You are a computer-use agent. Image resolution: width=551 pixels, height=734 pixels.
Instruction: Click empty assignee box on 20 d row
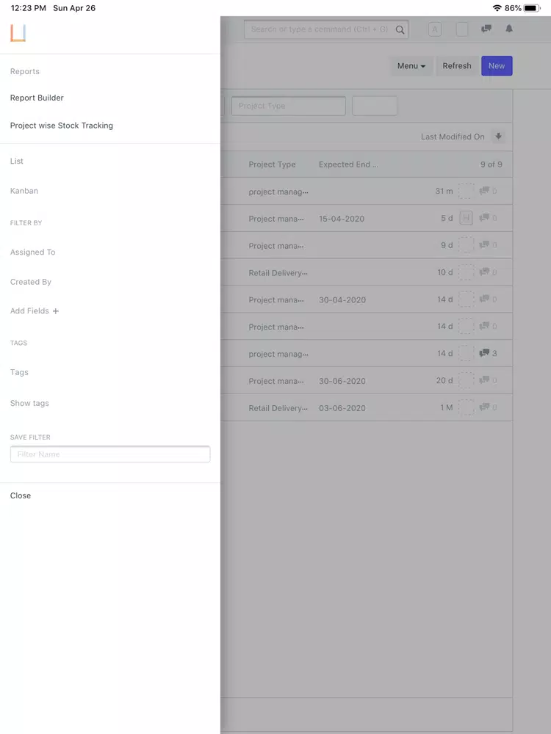pyautogui.click(x=467, y=380)
